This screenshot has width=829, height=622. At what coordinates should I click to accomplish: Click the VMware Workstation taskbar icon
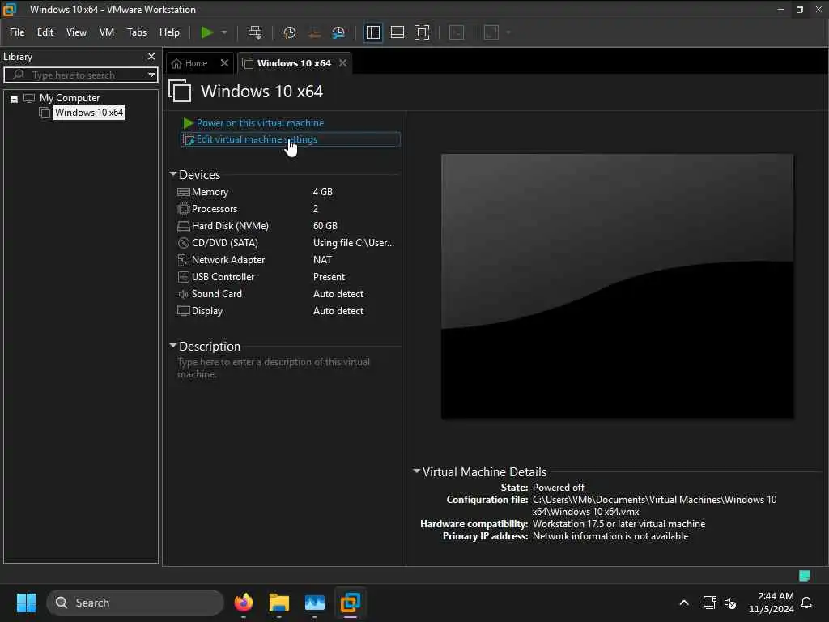pos(350,603)
